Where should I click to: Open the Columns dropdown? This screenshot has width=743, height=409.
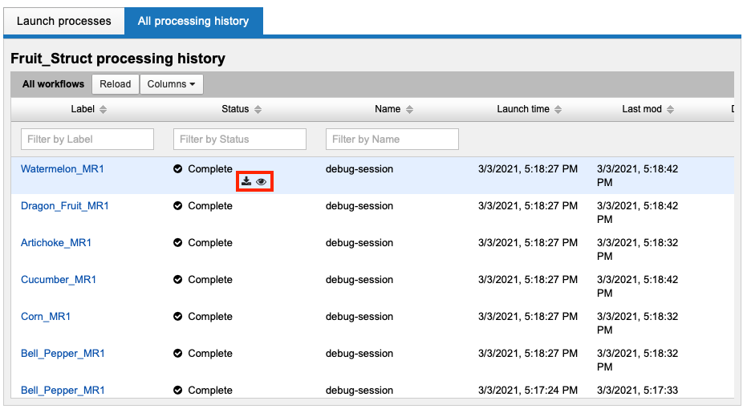pos(171,84)
